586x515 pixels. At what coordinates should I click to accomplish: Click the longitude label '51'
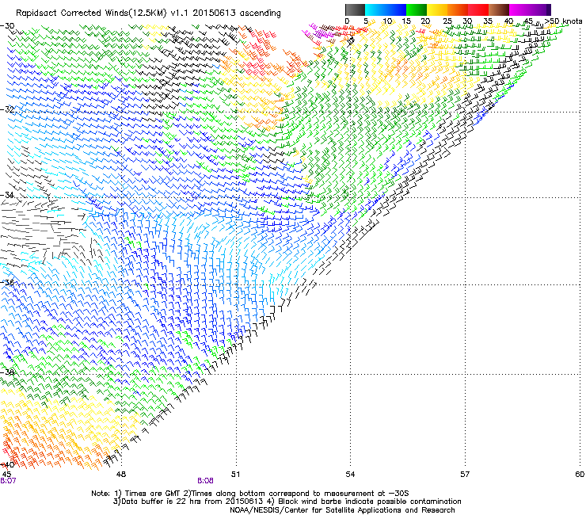coord(235,475)
